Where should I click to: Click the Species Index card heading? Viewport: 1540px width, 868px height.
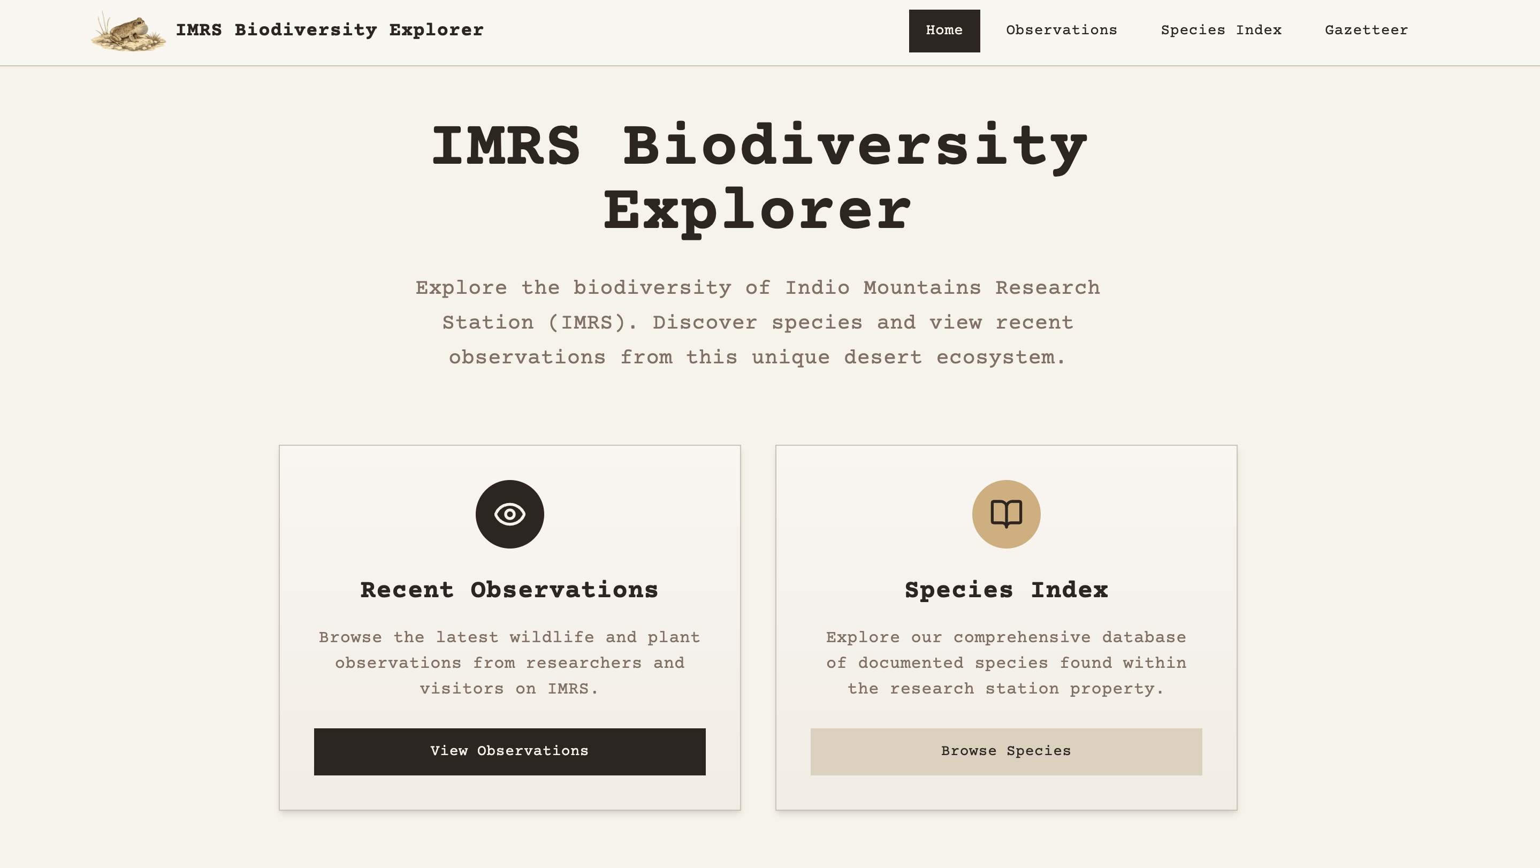click(x=1006, y=590)
